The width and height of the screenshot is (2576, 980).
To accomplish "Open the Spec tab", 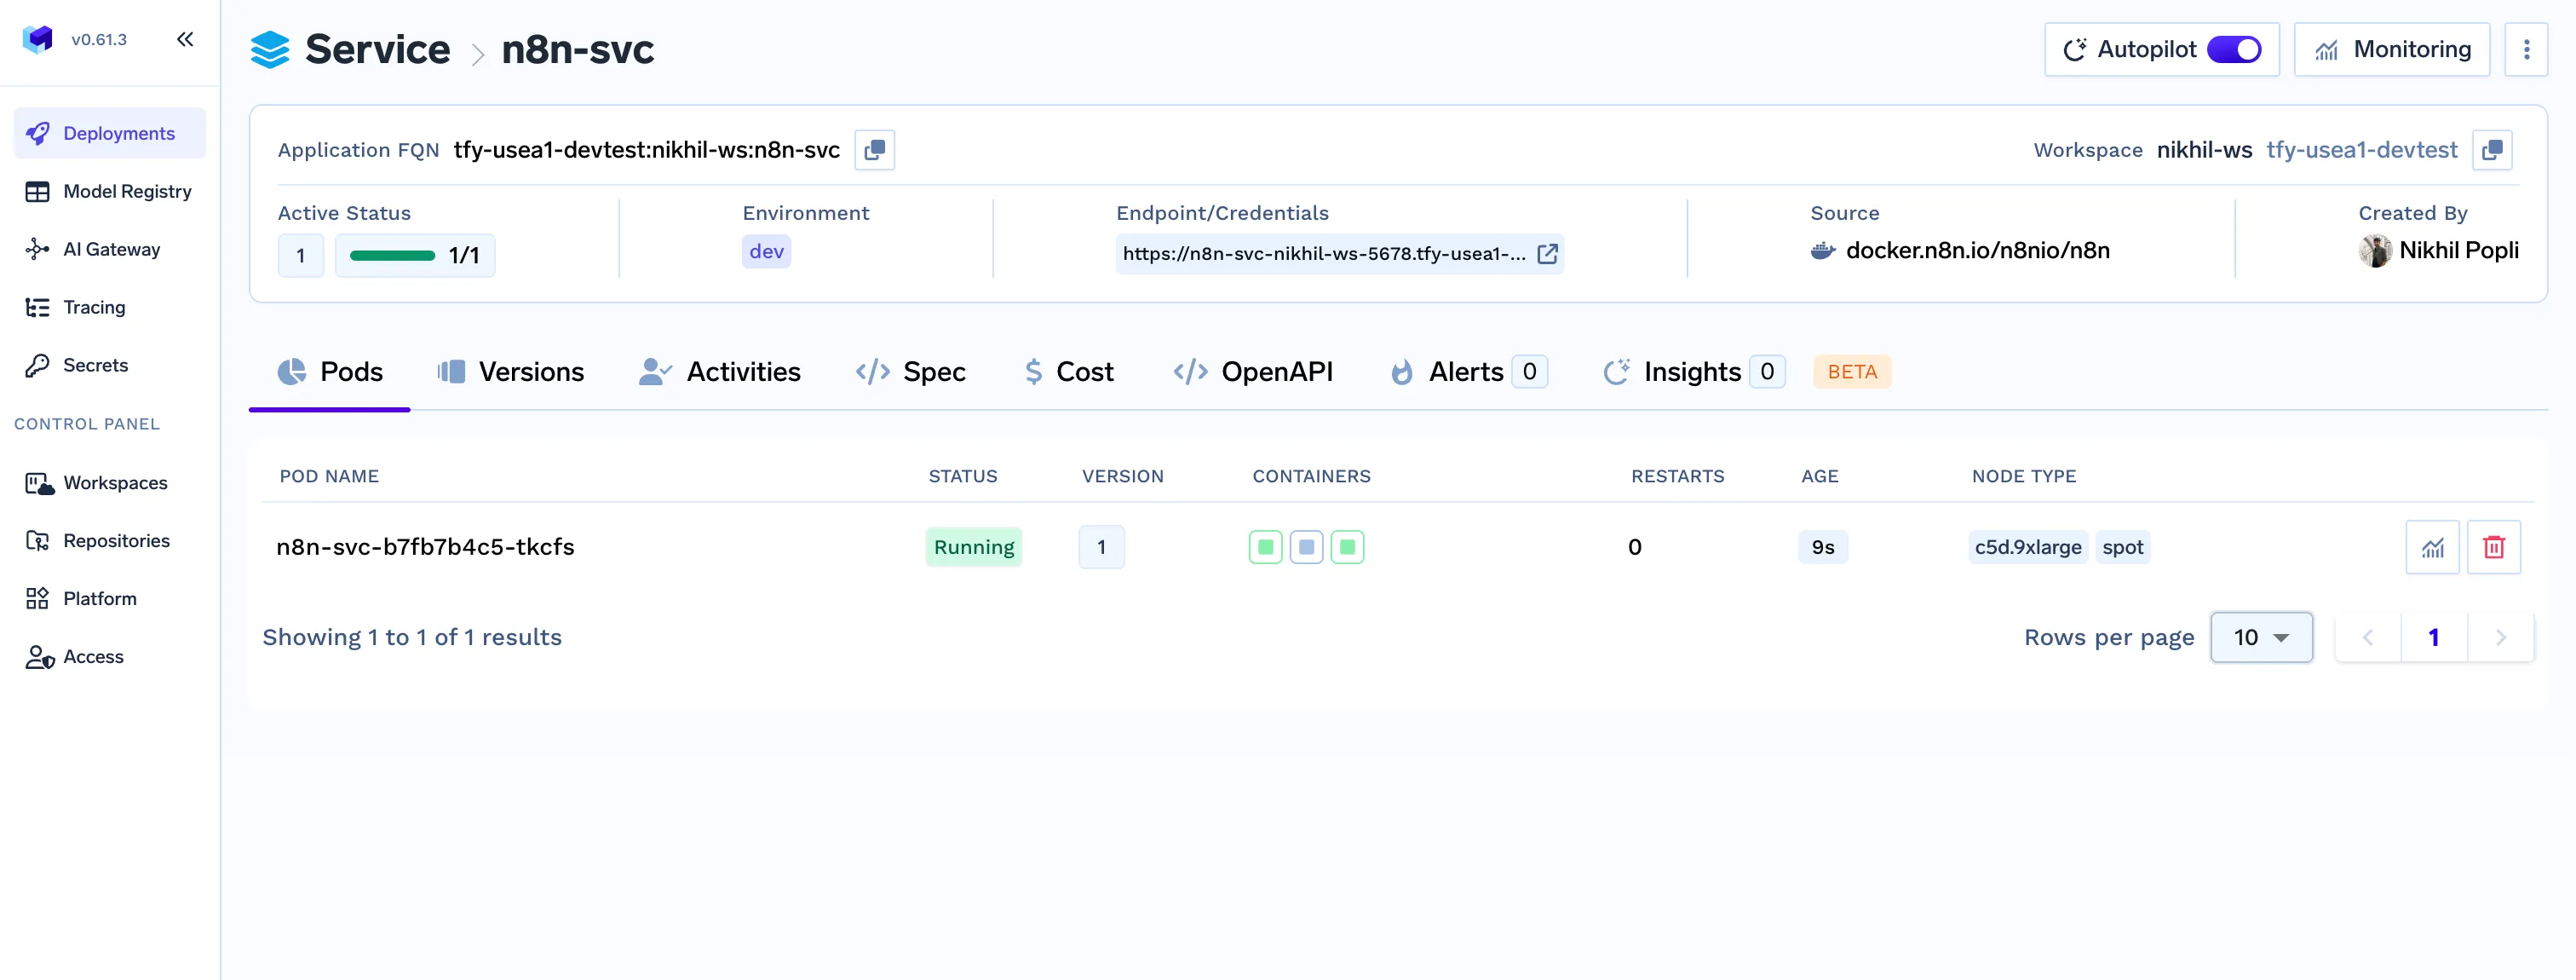I will (911, 372).
